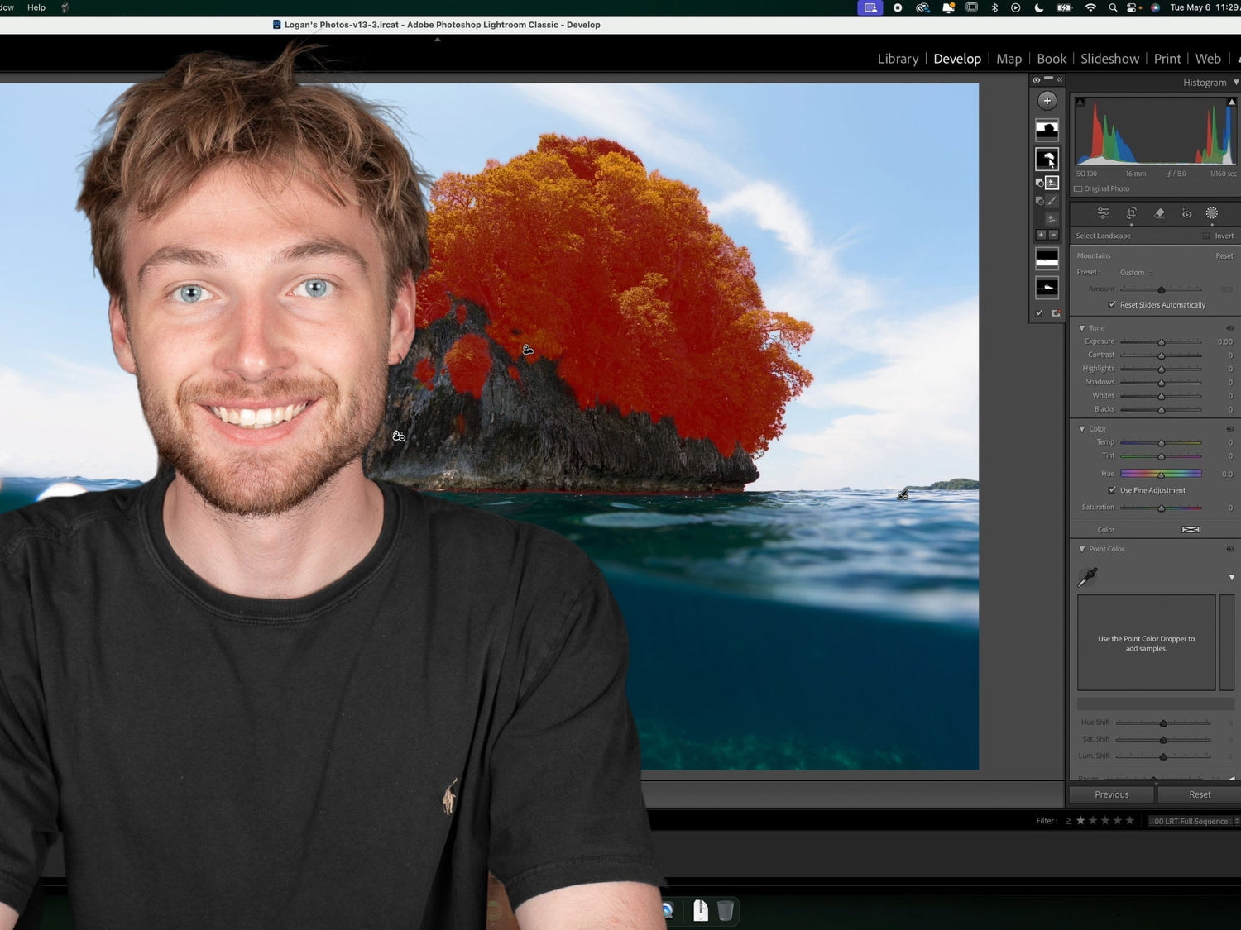
Task: Select the Healing Remove tool
Action: (x=1159, y=214)
